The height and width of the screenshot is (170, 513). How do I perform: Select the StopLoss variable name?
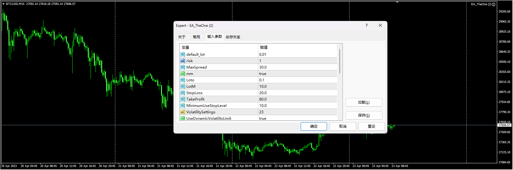[x=194, y=93]
